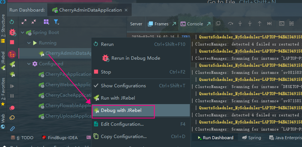This screenshot has width=302, height=147.
Task: Collapse the Spring Boot tree node
Action: (x=23, y=32)
